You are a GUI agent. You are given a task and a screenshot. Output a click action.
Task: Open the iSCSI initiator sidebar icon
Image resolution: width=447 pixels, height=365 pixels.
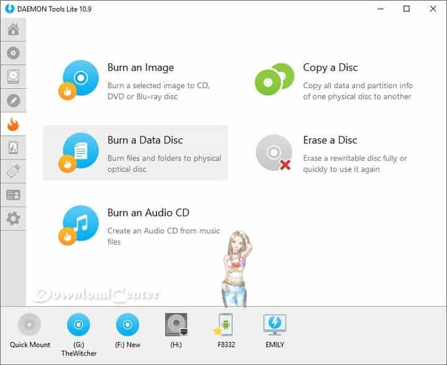[x=13, y=195]
